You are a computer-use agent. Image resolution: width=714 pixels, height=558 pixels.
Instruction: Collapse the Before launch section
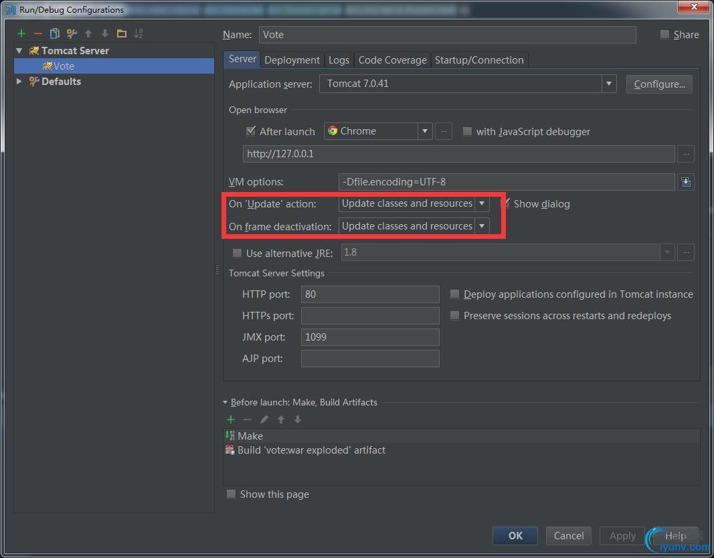coord(225,402)
